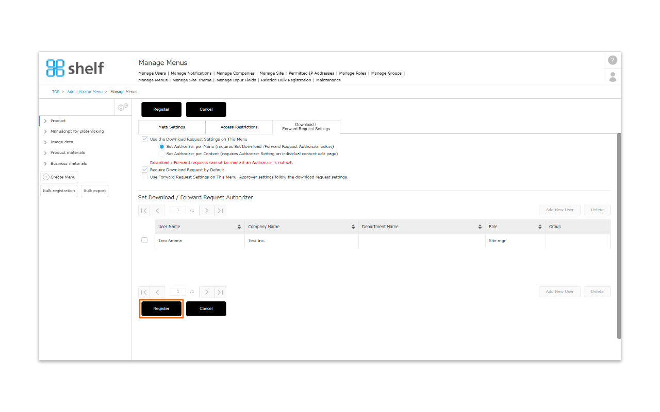Select the Taro Amana row checkbox
Screen dimensions: 660x412
tap(144, 241)
